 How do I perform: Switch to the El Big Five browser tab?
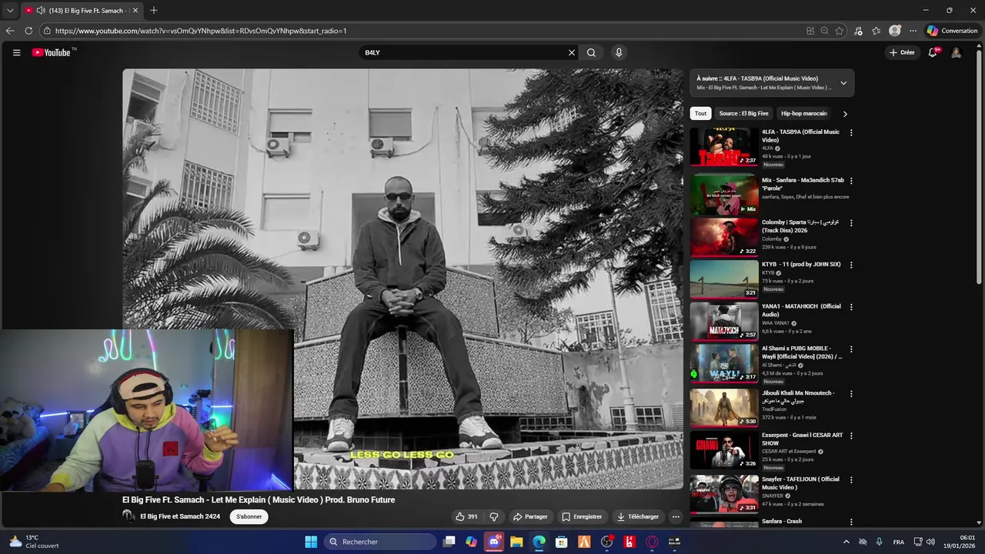tap(82, 11)
